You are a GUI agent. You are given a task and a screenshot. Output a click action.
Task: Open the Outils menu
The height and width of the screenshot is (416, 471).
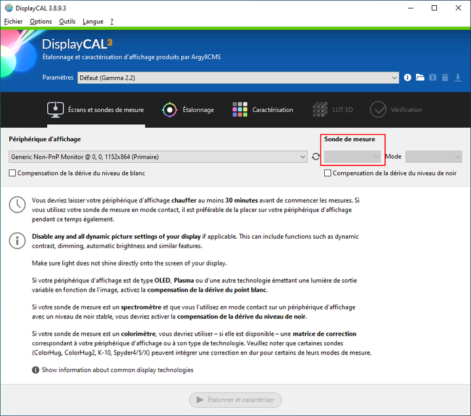coord(67,21)
